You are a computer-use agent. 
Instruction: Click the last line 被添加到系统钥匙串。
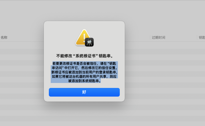pos(85,81)
